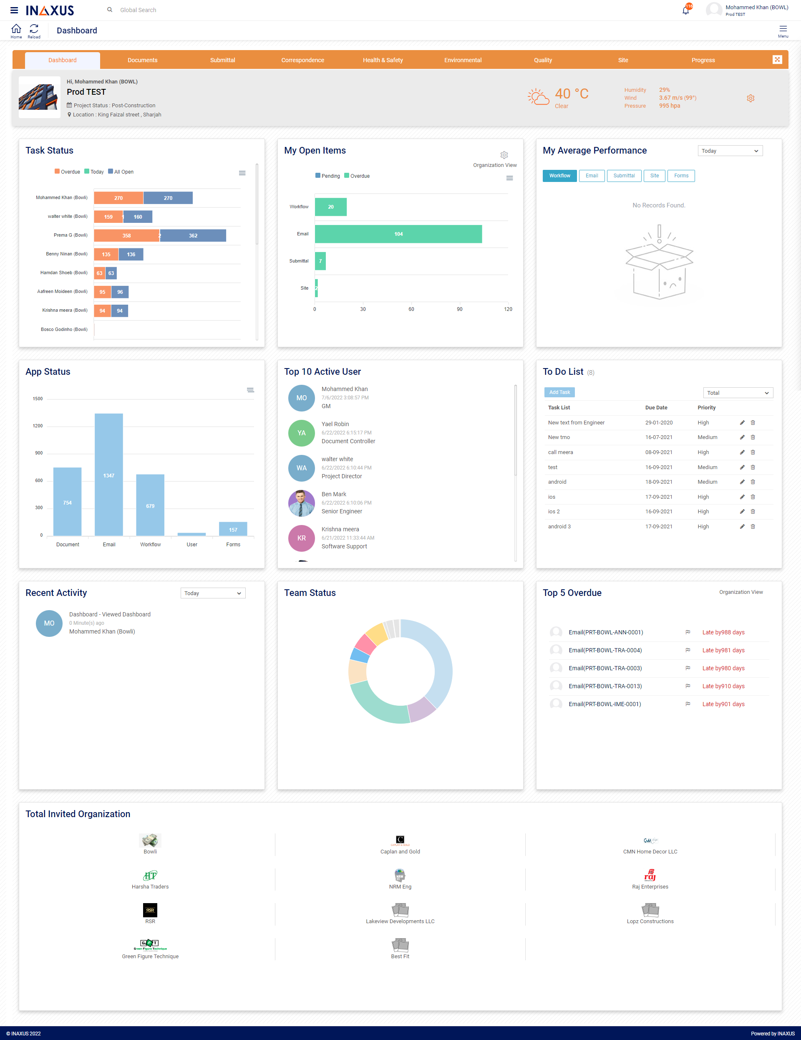The image size is (801, 1040).
Task: Click flag icon for Email(PRT-BOWL-IME-0001)
Action: point(688,704)
